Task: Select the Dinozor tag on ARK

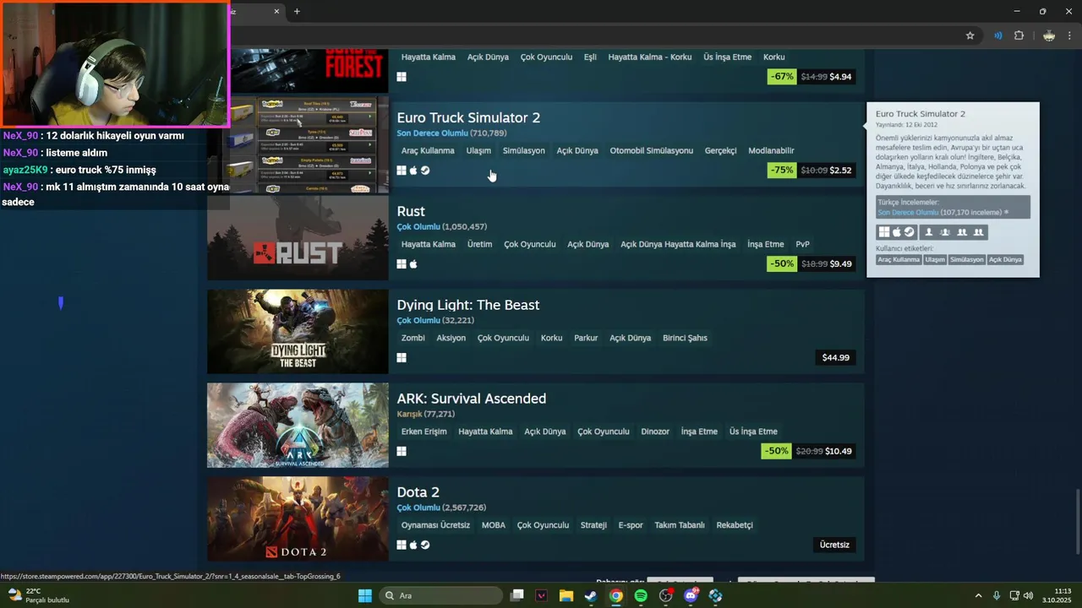Action: (x=655, y=432)
